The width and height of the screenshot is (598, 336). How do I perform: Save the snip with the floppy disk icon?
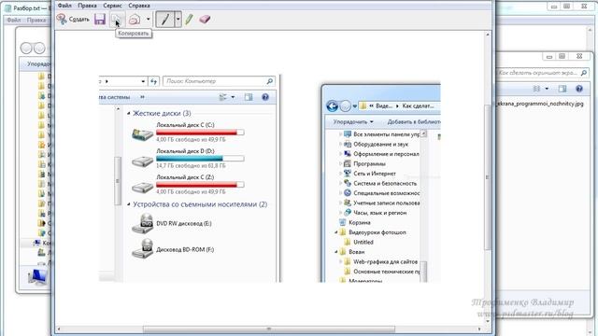tap(100, 19)
